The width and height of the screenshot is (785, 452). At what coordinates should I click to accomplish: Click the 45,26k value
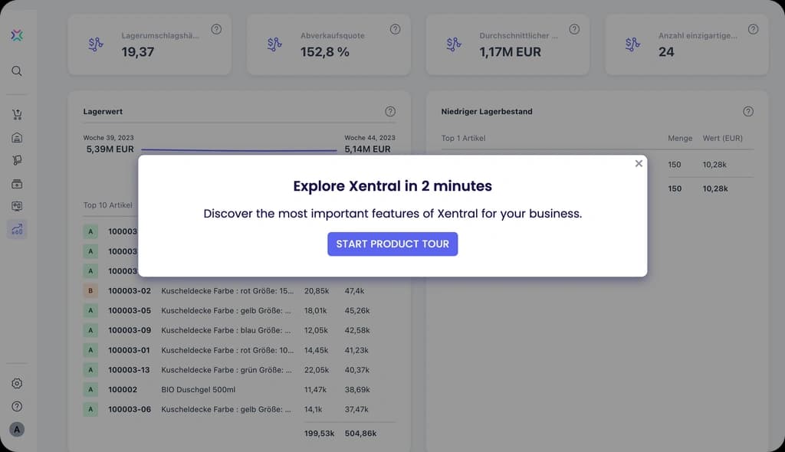pyautogui.click(x=357, y=310)
